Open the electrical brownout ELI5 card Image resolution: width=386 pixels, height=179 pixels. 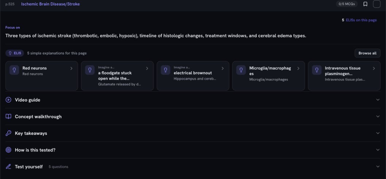pos(193,76)
